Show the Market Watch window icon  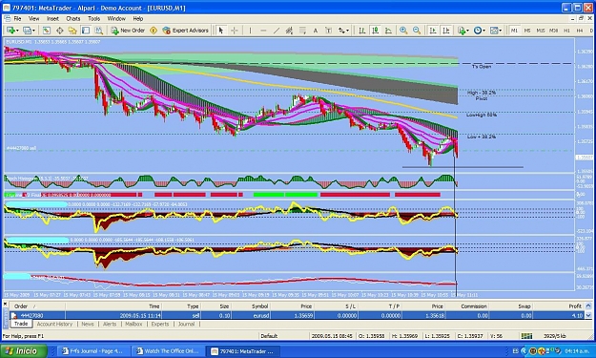[47, 31]
